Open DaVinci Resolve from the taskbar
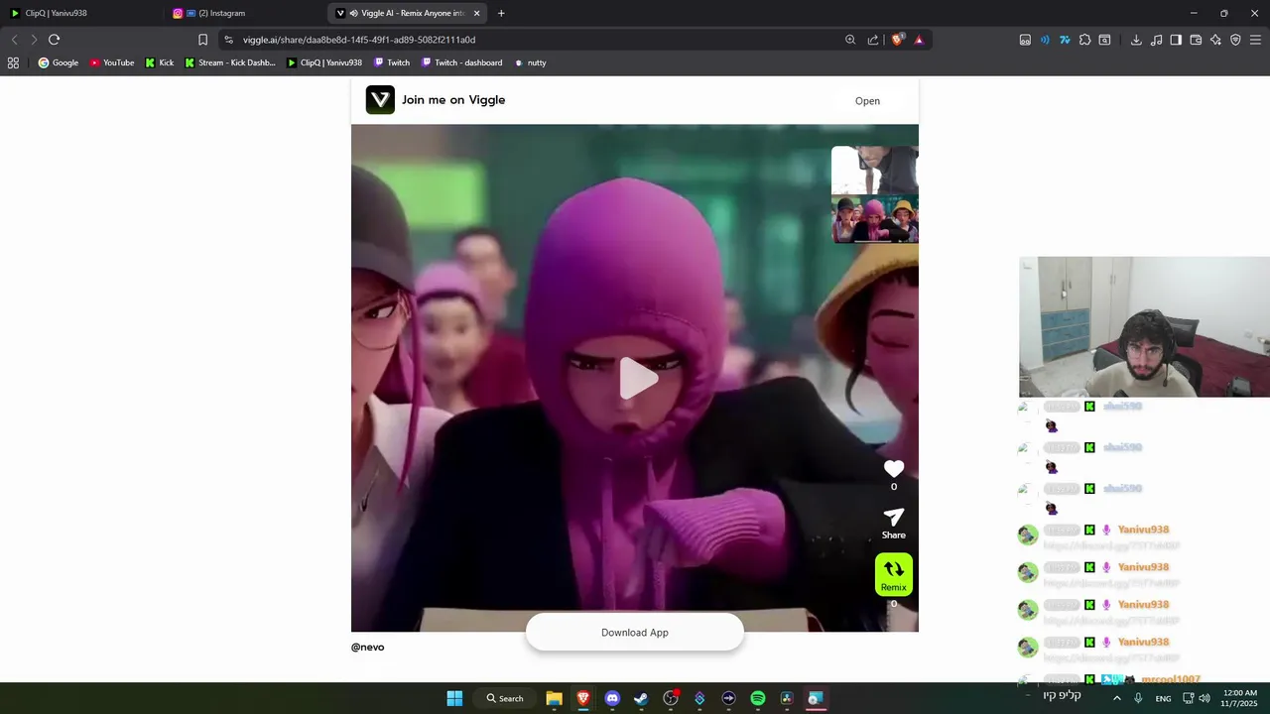This screenshot has height=714, width=1270. coord(787,698)
